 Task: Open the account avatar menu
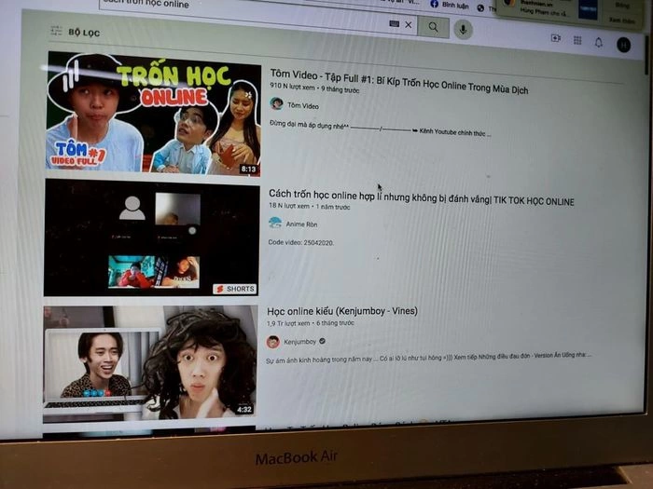click(x=623, y=45)
